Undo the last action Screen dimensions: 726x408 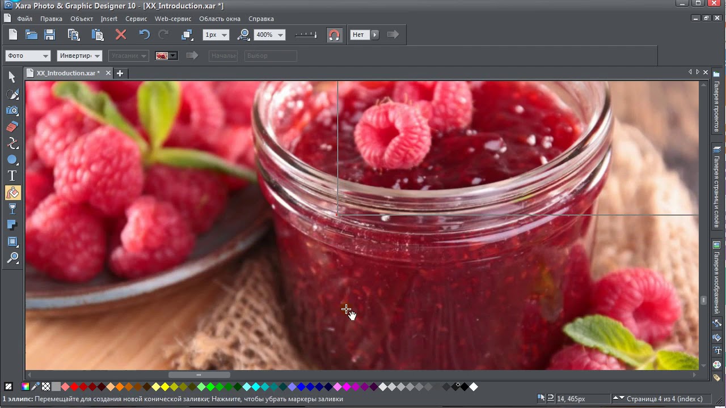145,35
